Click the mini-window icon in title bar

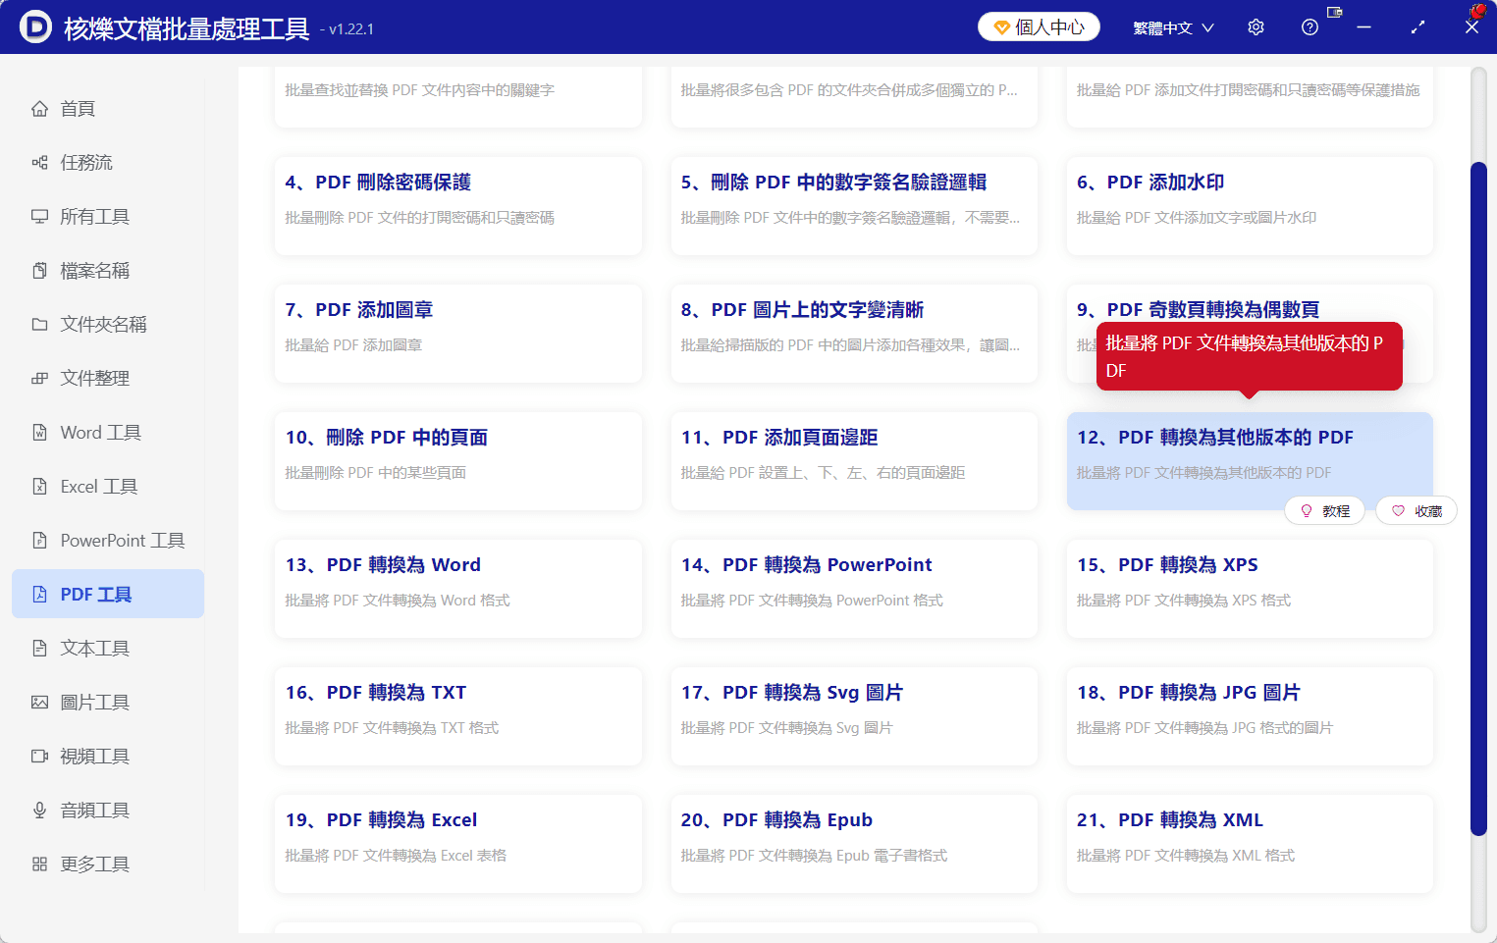tap(1334, 12)
